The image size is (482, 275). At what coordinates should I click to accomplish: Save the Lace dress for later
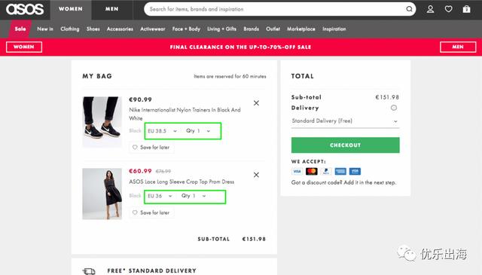click(x=151, y=212)
